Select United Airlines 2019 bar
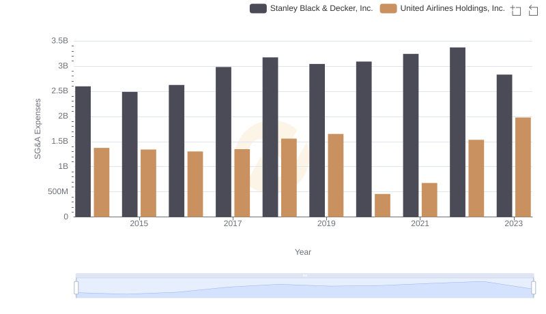 [336, 176]
